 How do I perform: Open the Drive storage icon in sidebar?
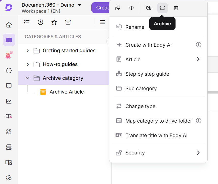9,147
